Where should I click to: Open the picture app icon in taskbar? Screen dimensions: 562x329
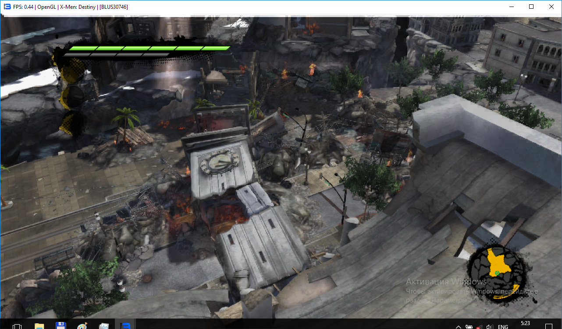coord(104,326)
